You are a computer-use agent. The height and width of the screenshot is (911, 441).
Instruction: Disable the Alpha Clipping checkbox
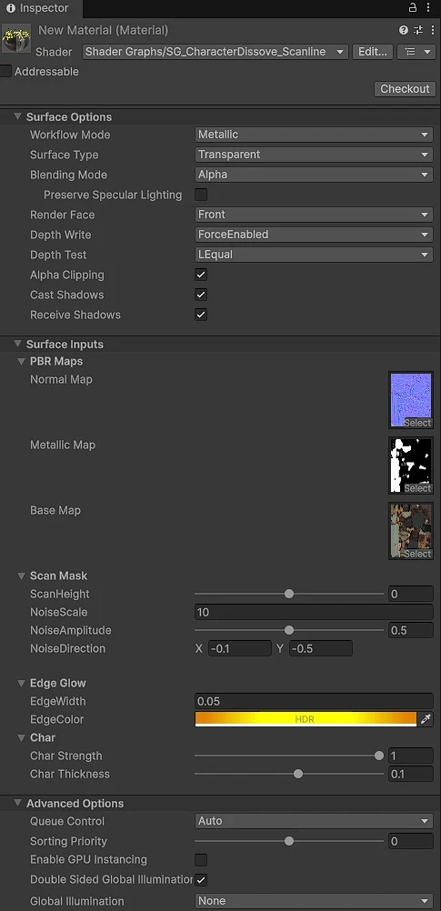click(201, 275)
